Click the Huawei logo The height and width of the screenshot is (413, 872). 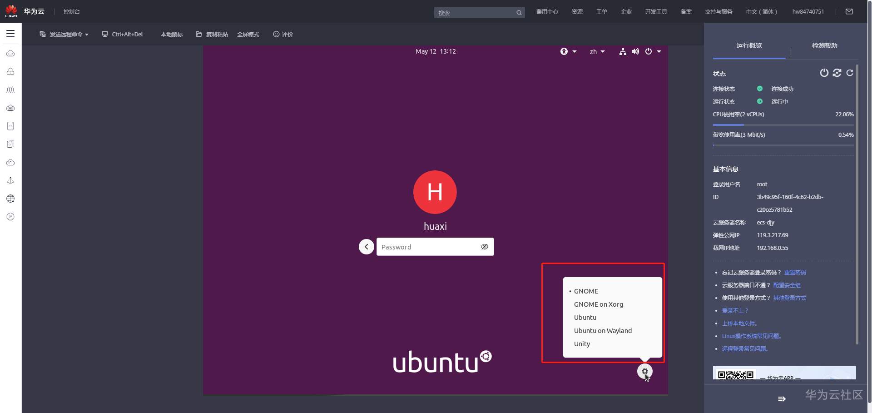click(x=11, y=11)
